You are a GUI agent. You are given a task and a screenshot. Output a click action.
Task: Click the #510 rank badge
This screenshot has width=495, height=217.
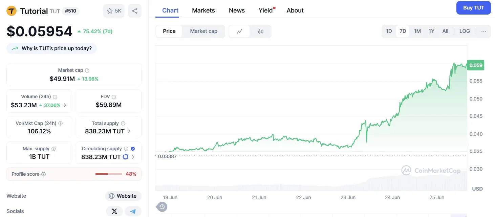pyautogui.click(x=70, y=11)
